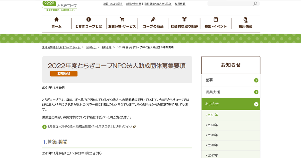The image size is (301, 158).
Task: Open the とちぎコープとは menu
Action: point(88,26)
